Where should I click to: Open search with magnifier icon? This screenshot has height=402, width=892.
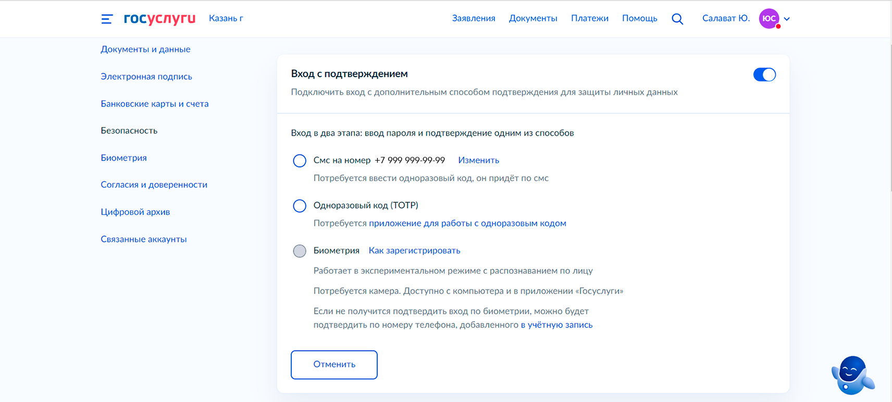[677, 19]
